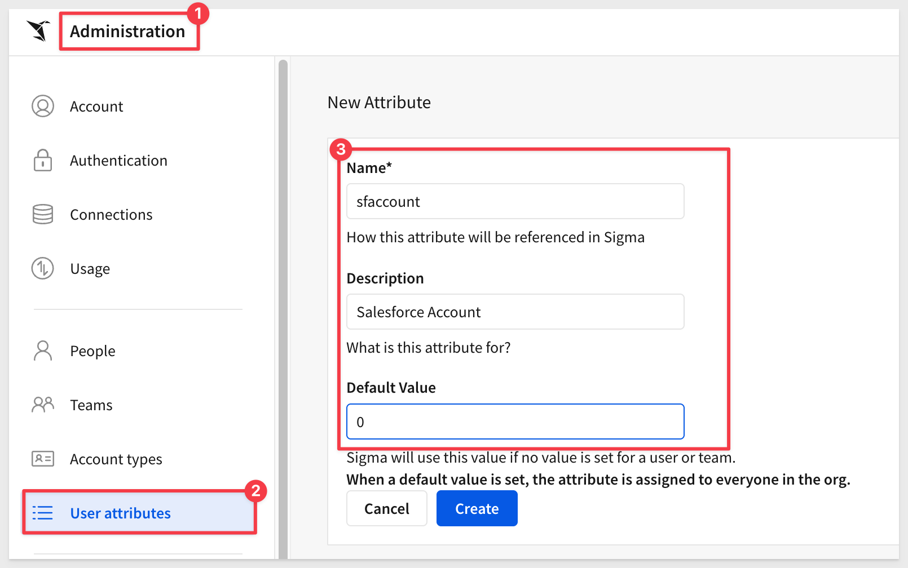Go to Authentication in the sidebar
Image resolution: width=908 pixels, height=568 pixels.
coord(118,161)
